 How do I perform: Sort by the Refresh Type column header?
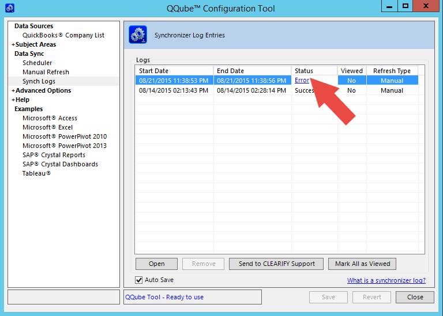point(392,71)
